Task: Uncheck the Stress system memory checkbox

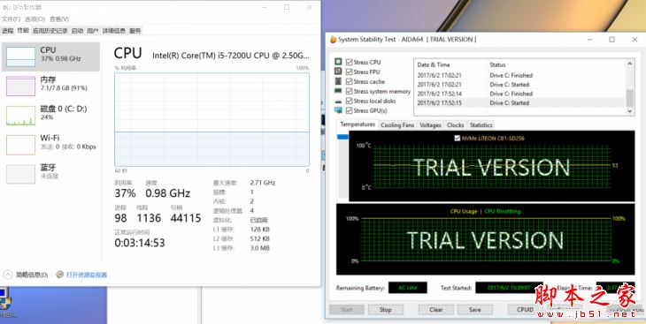Action: pyautogui.click(x=350, y=91)
